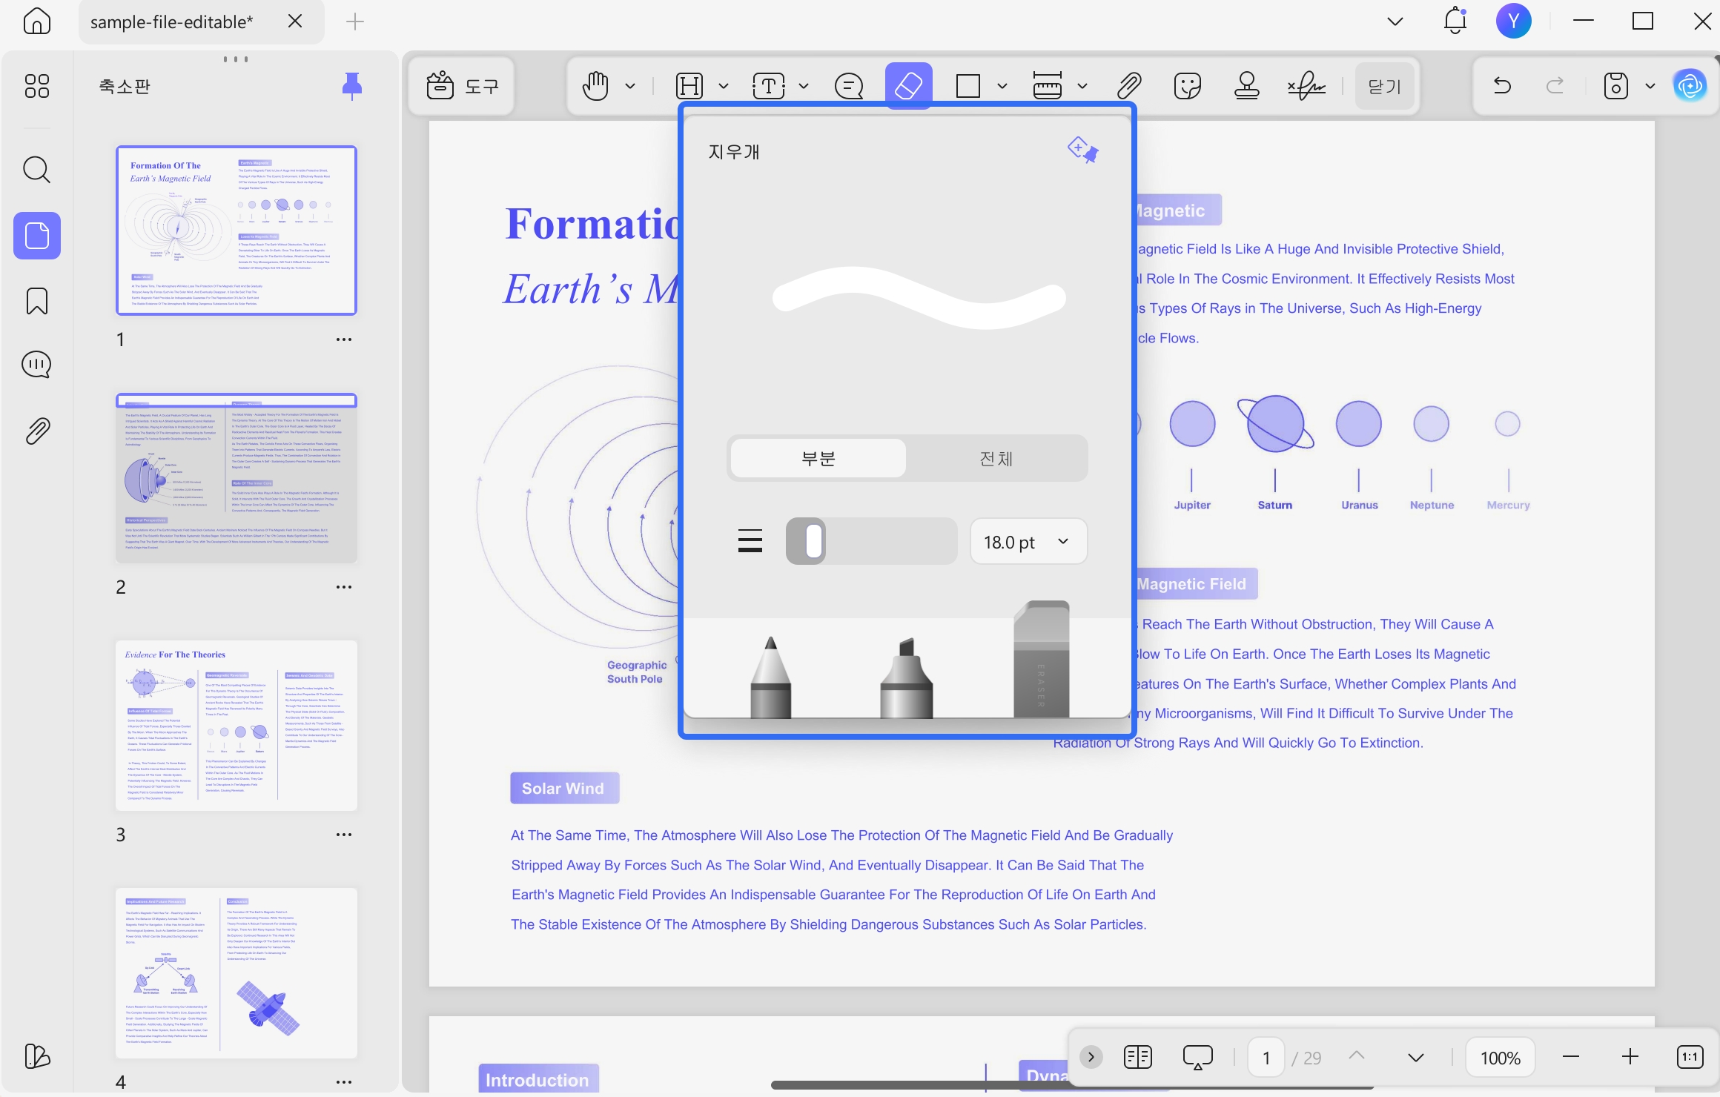This screenshot has height=1097, width=1720.
Task: Select 부분 partial erase mode
Action: (x=818, y=458)
